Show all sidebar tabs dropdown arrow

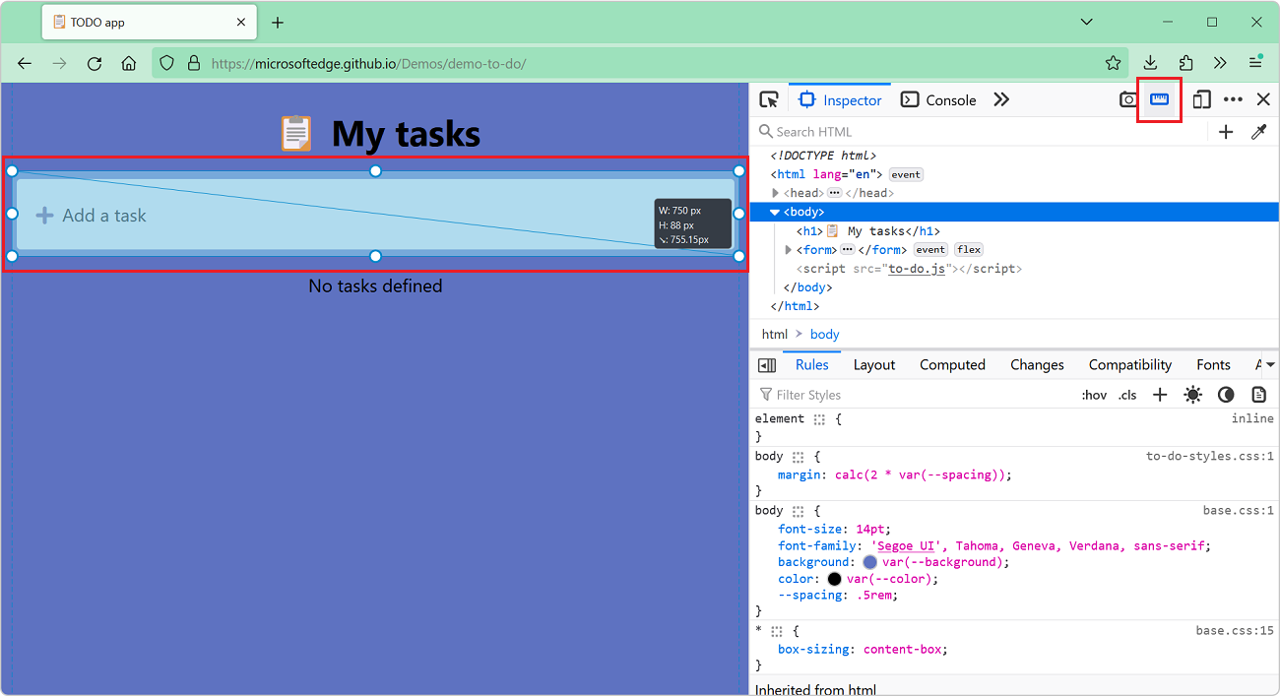1270,365
